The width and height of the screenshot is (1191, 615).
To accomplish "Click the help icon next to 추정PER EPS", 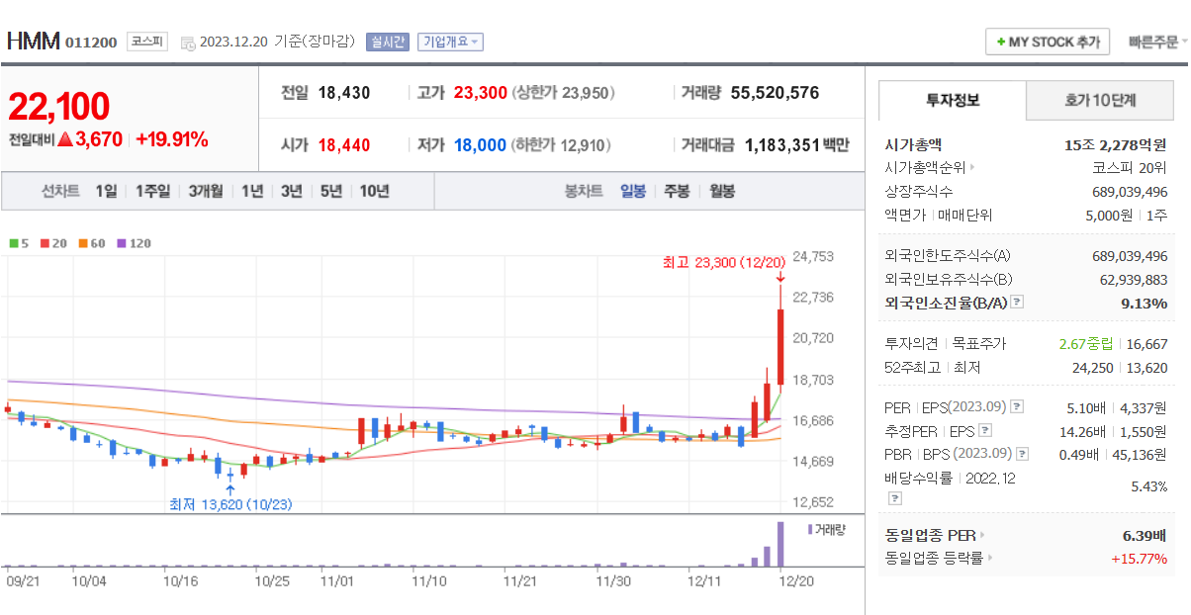I will point(984,431).
